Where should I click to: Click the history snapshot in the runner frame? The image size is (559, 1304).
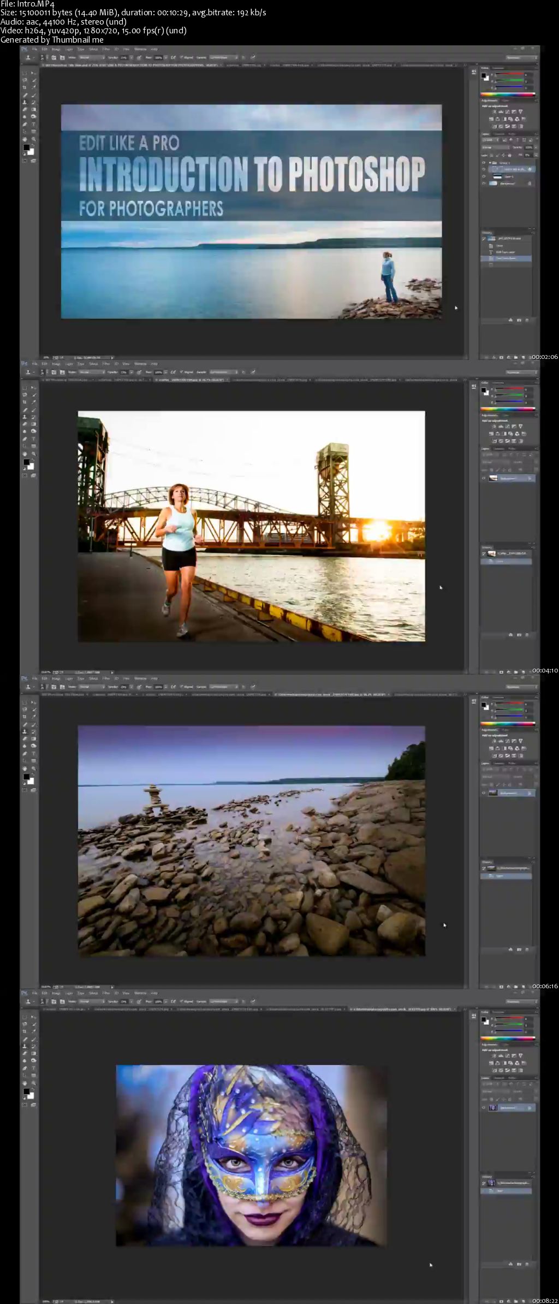click(506, 553)
